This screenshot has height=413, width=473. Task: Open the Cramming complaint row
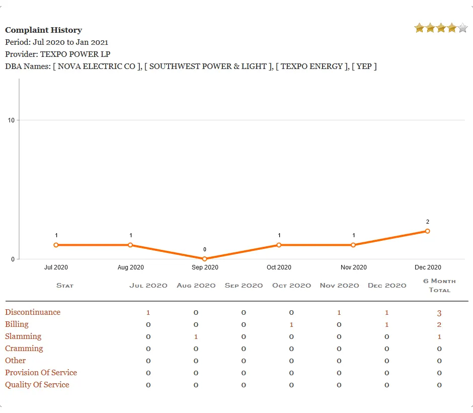tap(24, 349)
